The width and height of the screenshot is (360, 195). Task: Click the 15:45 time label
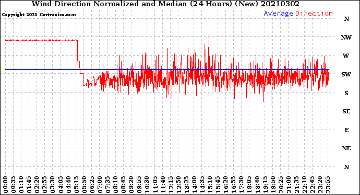(x=218, y=185)
